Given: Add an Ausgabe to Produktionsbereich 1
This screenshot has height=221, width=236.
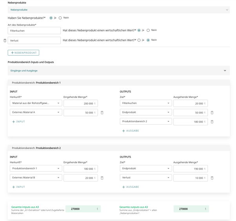Looking at the screenshot, I should pyautogui.click(x=131, y=131).
